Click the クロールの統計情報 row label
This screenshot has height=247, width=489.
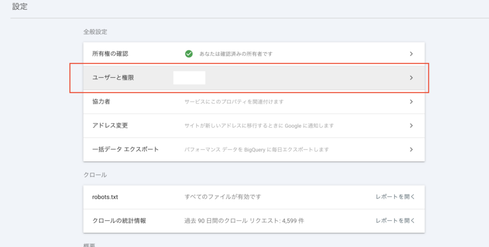(119, 220)
